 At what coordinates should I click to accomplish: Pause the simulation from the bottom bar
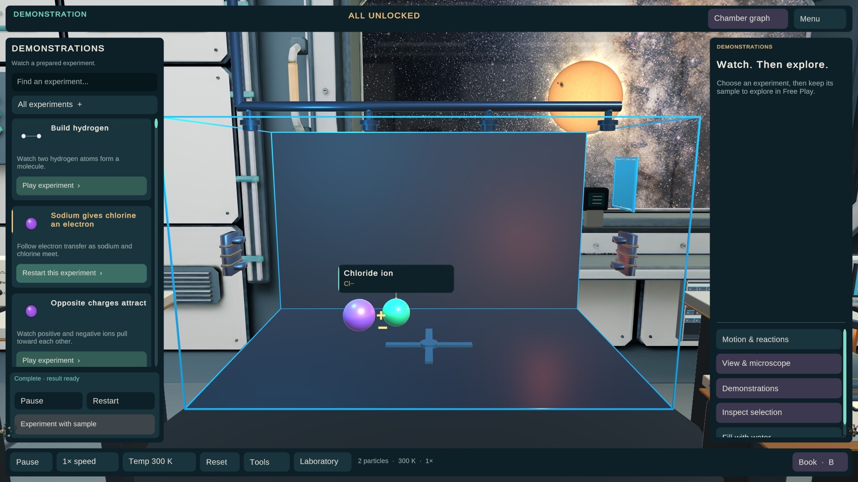pyautogui.click(x=31, y=462)
